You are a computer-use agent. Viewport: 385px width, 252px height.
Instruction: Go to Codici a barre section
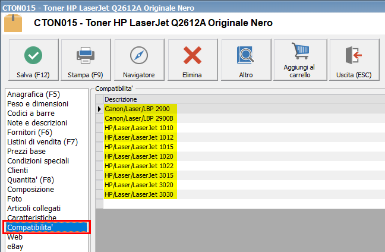31,114
